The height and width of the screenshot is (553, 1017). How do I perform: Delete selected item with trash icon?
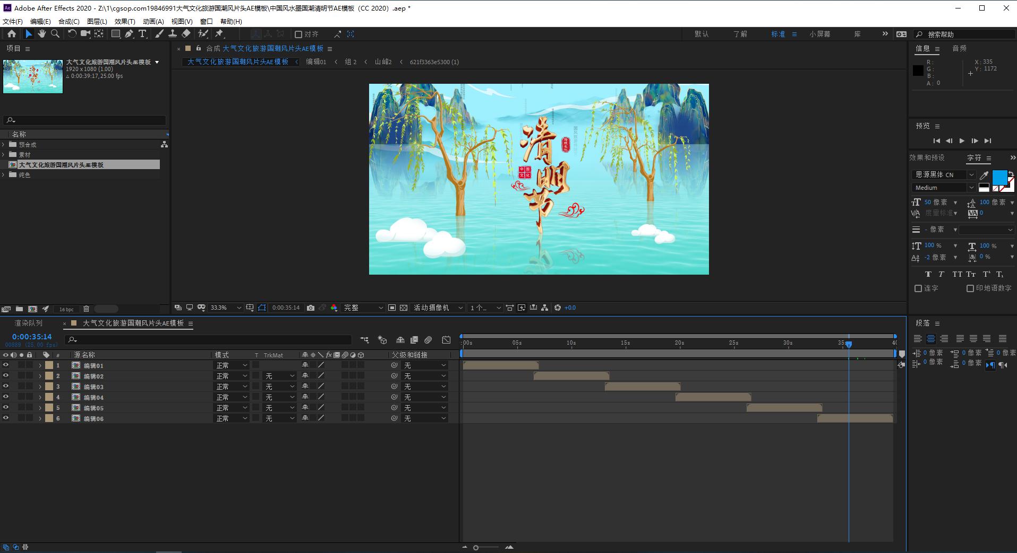tap(86, 309)
